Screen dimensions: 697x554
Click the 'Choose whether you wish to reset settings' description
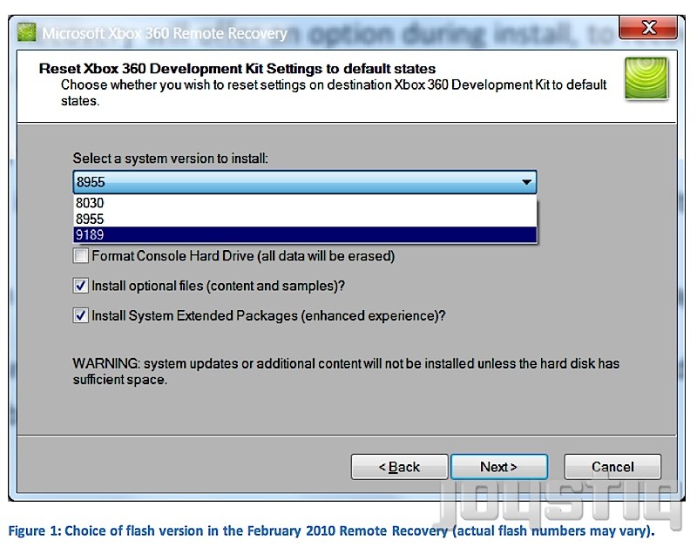click(x=334, y=92)
